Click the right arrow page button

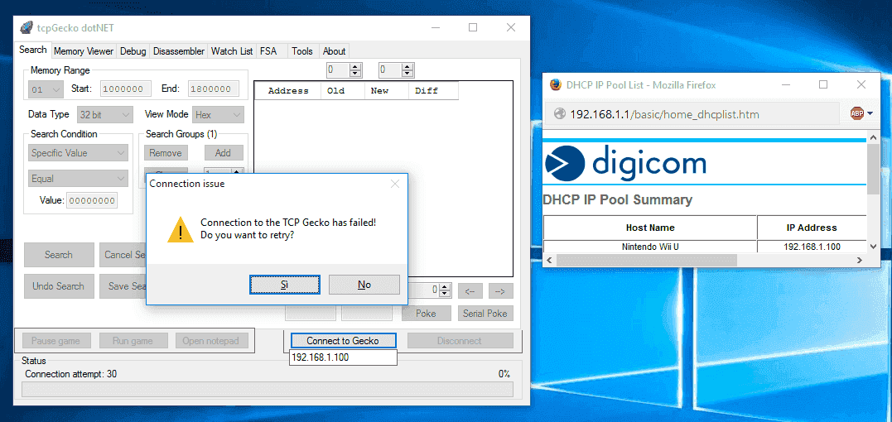click(500, 290)
